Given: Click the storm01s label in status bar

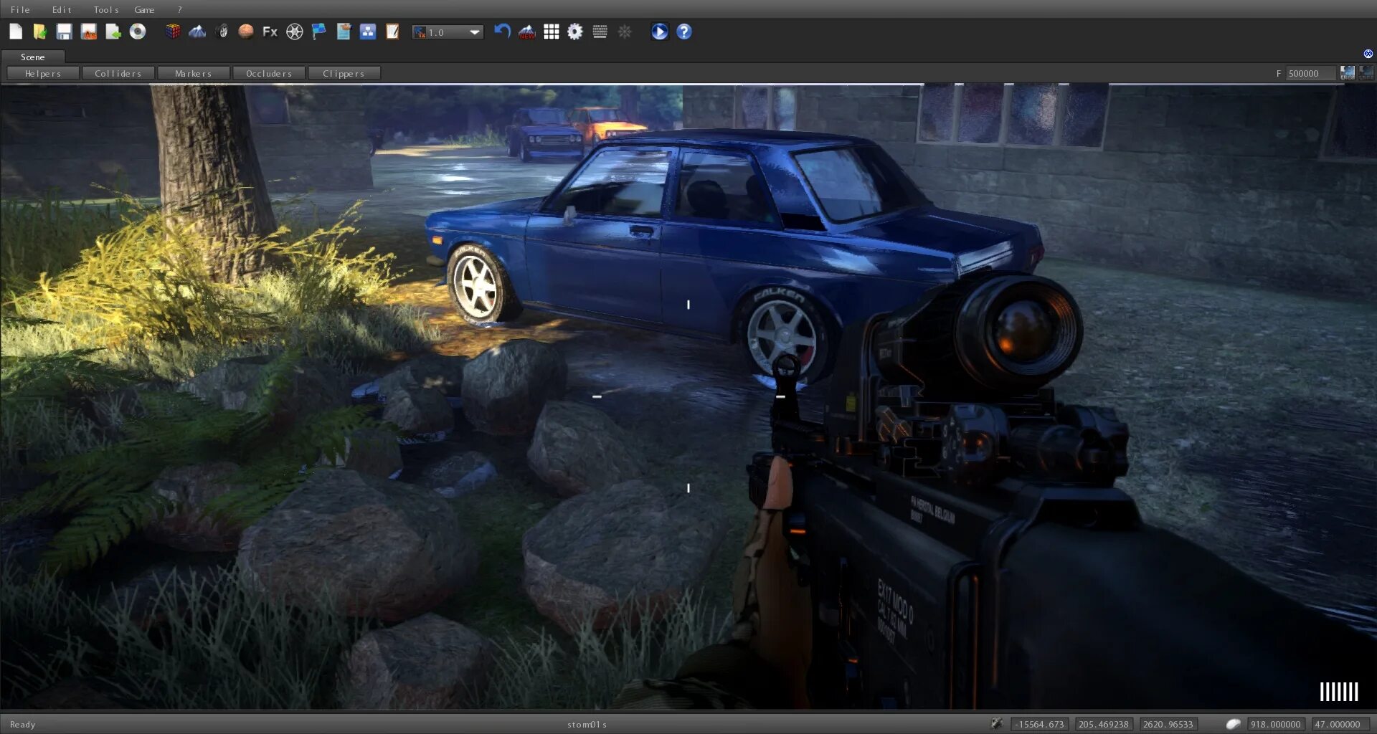Looking at the screenshot, I should pyautogui.click(x=587, y=725).
